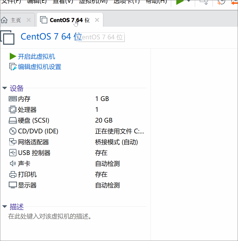Screen dimensions: 238x241
Task: Collapse the 描述 section
Action: (x=5, y=206)
